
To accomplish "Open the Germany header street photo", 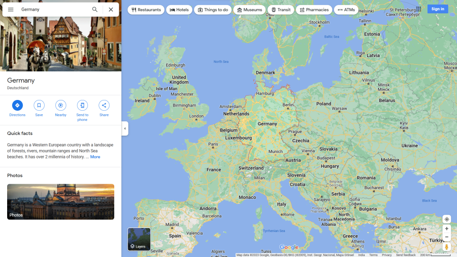I will pyautogui.click(x=61, y=44).
